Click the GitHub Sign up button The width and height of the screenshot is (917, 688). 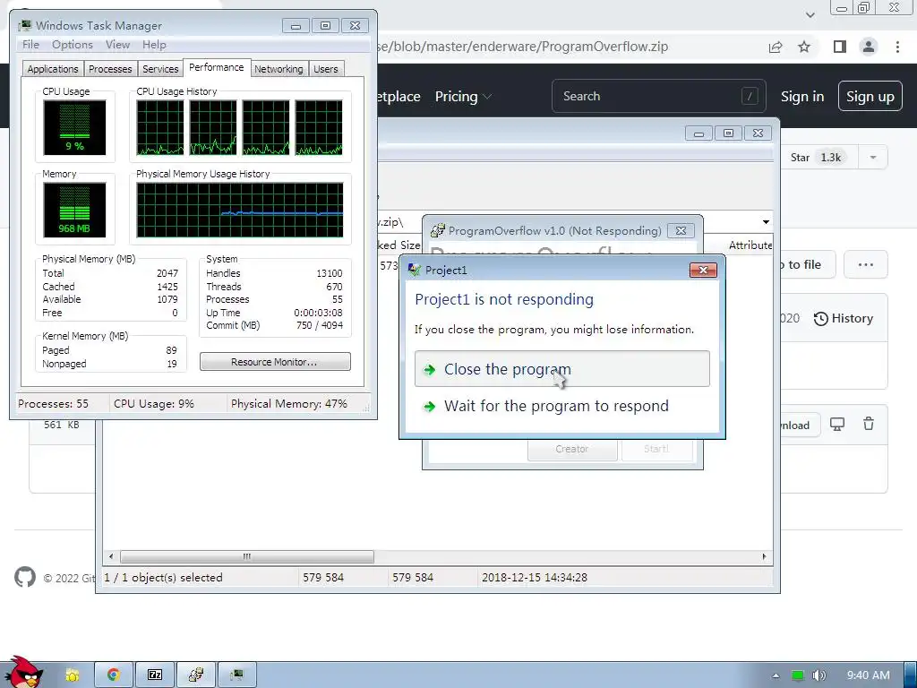coord(870,97)
